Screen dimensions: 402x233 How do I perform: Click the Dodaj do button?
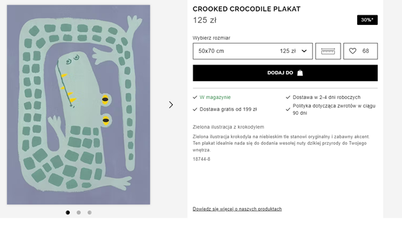coord(285,73)
